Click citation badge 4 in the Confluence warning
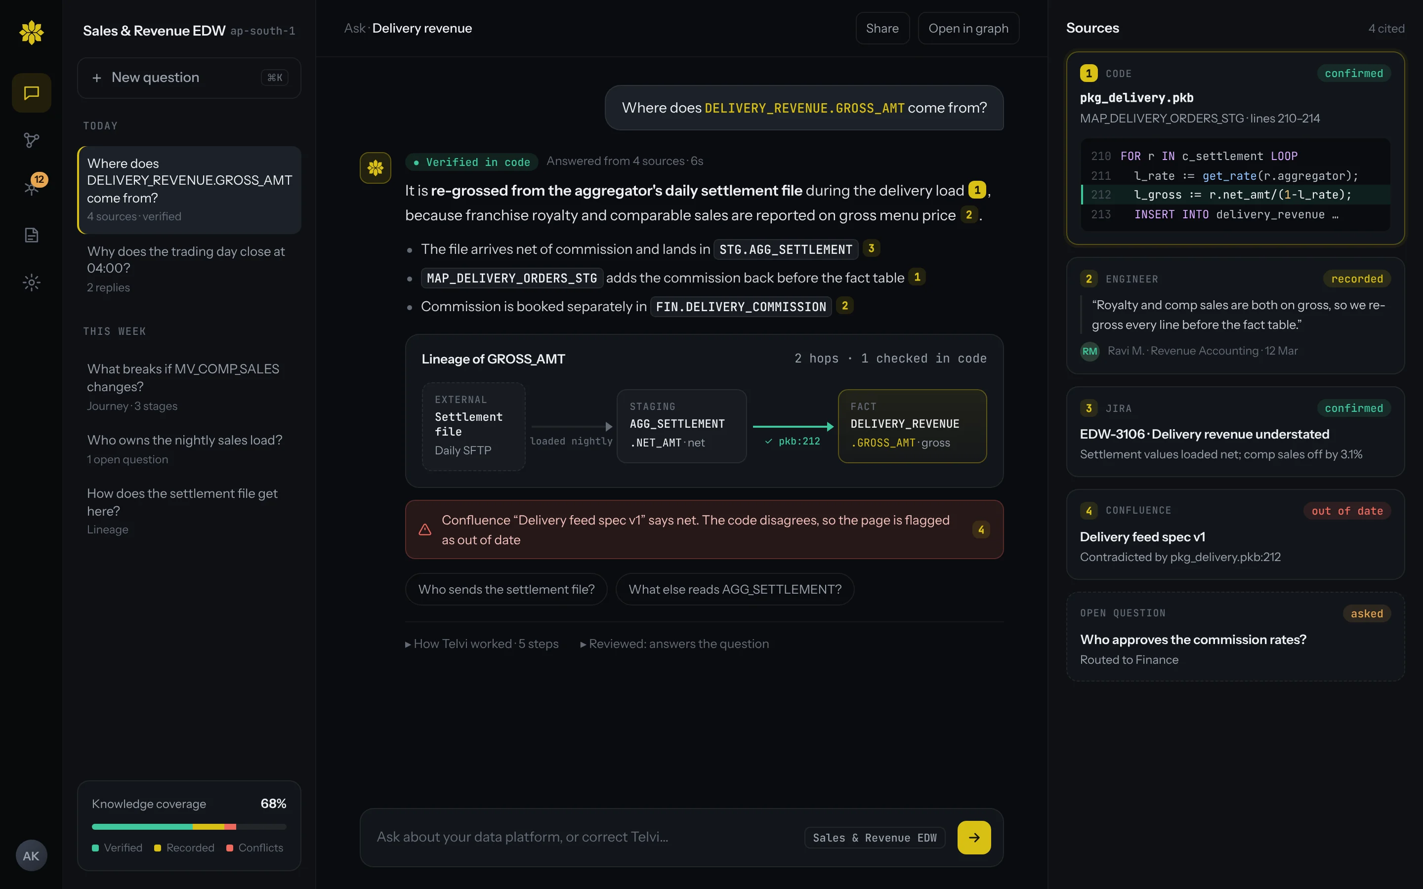1423x889 pixels. pos(981,530)
